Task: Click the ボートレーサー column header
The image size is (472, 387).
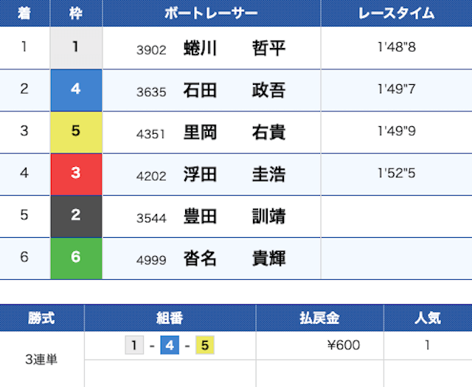Action: [x=212, y=13]
